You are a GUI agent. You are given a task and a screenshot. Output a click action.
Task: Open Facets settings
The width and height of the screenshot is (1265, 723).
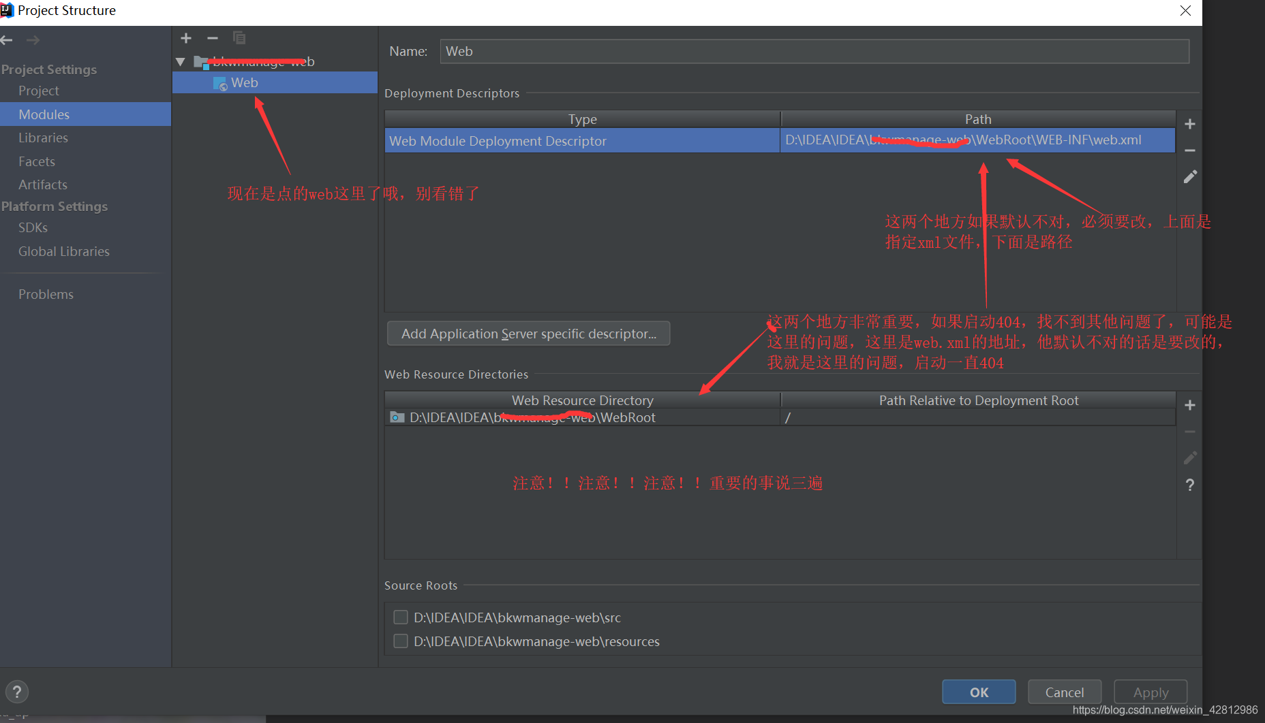[37, 161]
